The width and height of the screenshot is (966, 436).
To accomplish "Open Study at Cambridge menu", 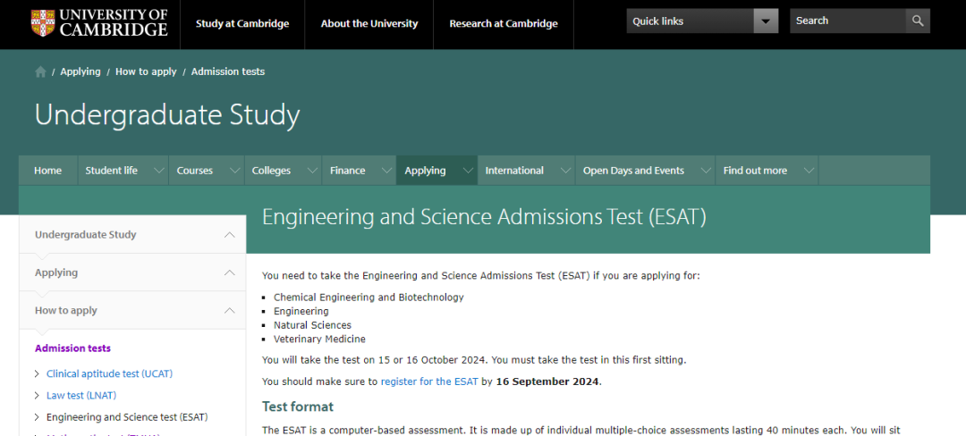I will 242,24.
